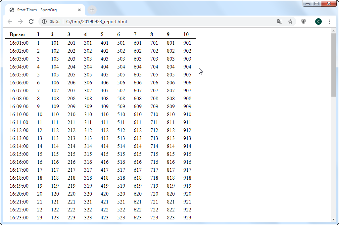Click column header 8
Image resolution: width=339 pixels, height=225 pixels.
pos(152,34)
